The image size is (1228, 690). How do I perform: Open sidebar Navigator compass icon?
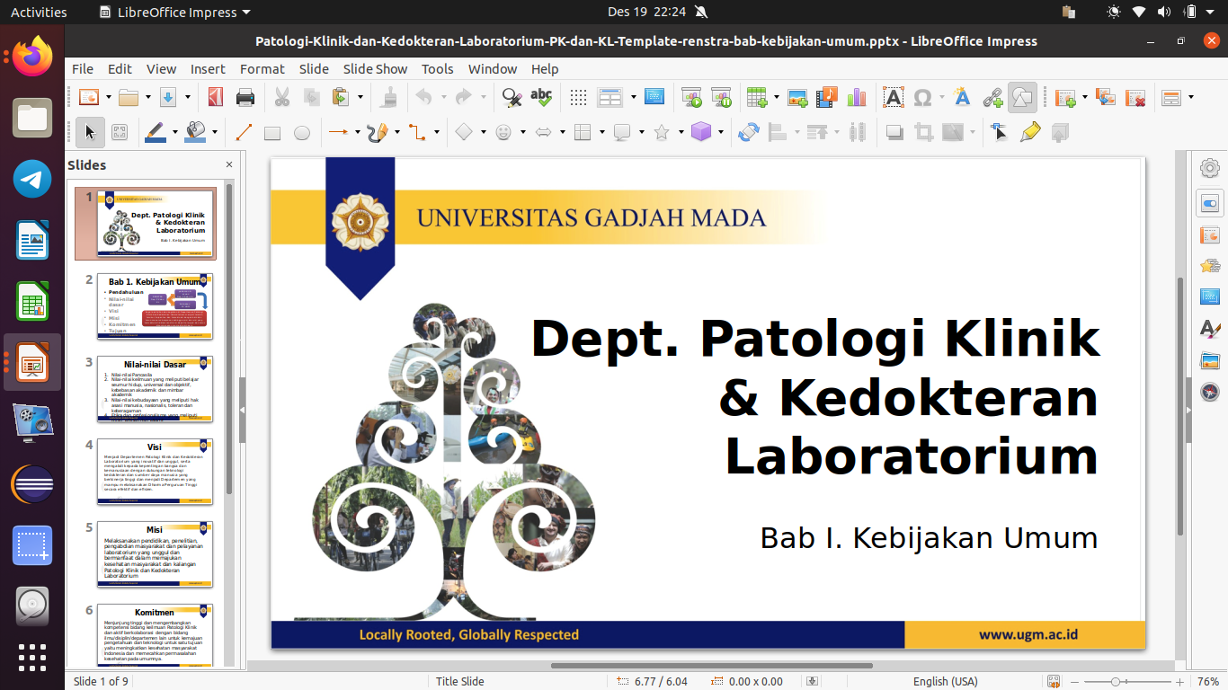click(1210, 392)
